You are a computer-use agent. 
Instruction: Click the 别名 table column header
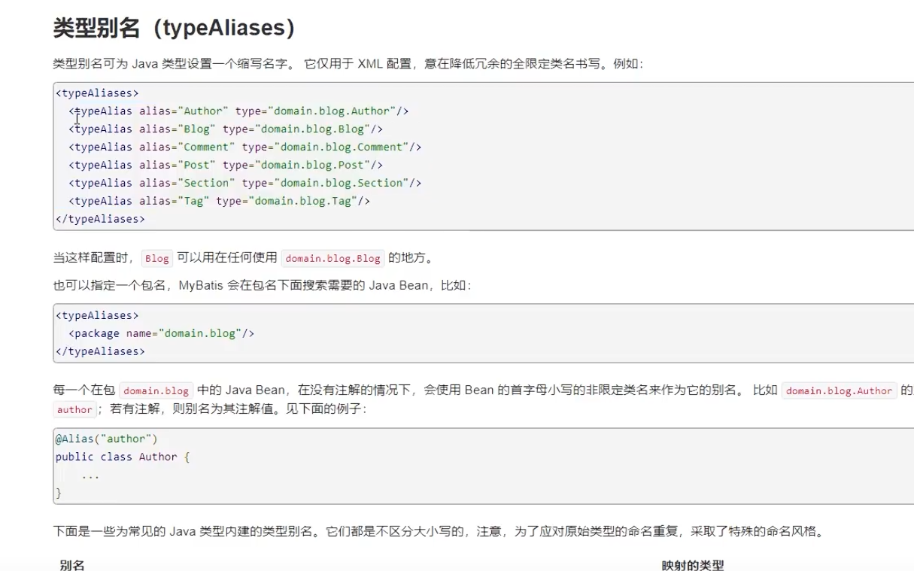click(x=72, y=565)
